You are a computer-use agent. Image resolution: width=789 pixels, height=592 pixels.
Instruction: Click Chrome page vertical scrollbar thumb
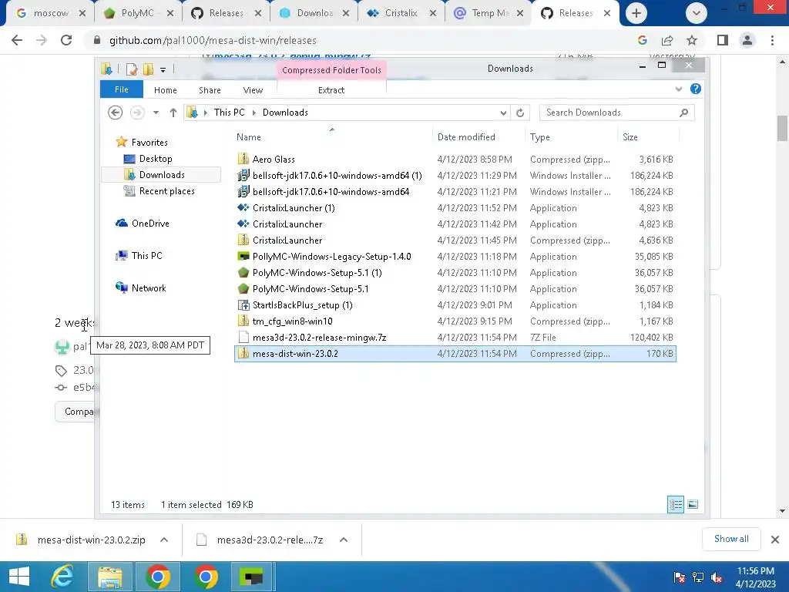[x=782, y=129]
